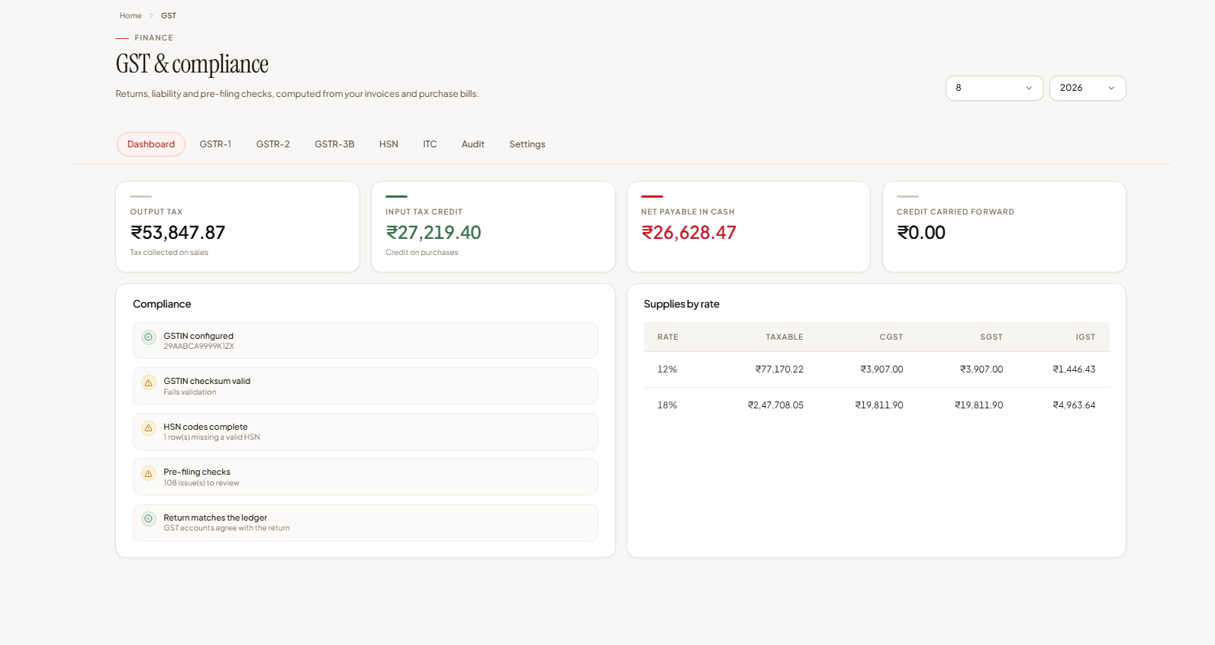Viewport: 1215px width, 645px height.
Task: Switch to the ITC tab
Action: click(x=430, y=144)
